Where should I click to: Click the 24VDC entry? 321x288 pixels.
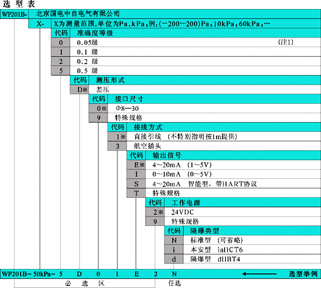click(x=182, y=212)
